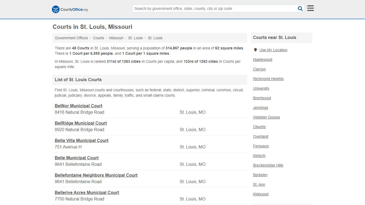Viewport: 365px width, 205px height.
Task: Click the magnifying glass search icon
Action: (x=300, y=9)
